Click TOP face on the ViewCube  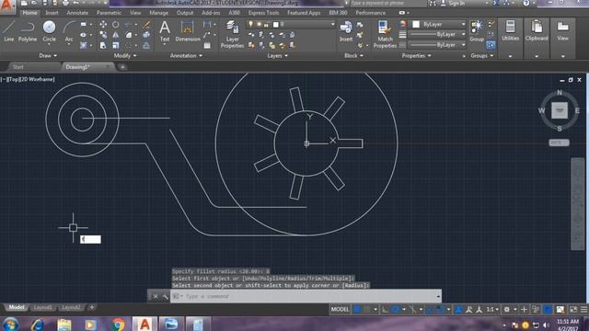tap(560, 110)
